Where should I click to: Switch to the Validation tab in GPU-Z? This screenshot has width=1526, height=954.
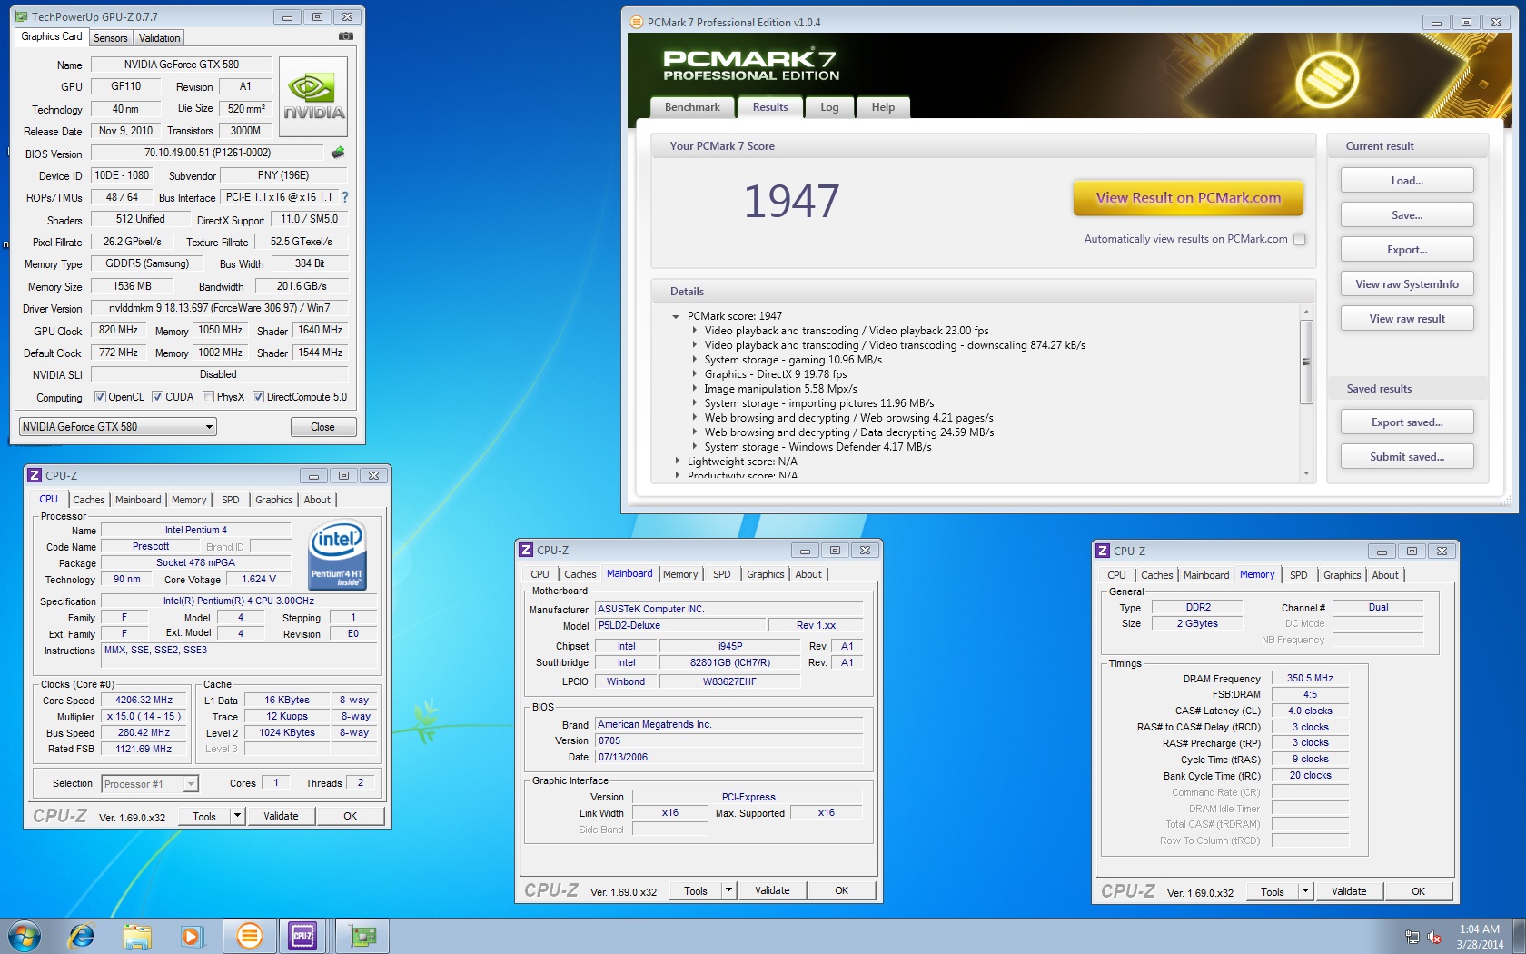[x=160, y=38]
